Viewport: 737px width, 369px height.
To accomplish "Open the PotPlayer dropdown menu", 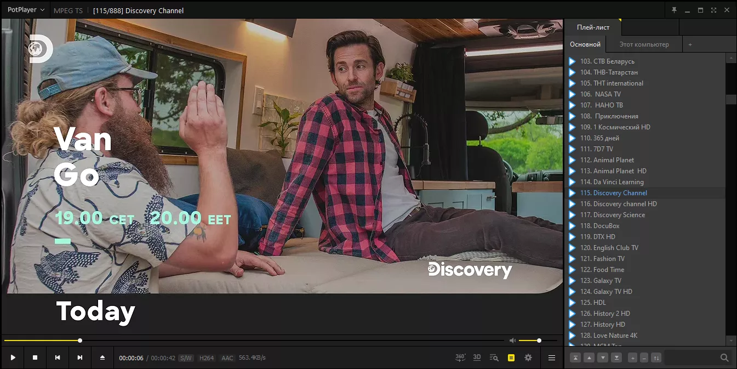I will pos(26,10).
